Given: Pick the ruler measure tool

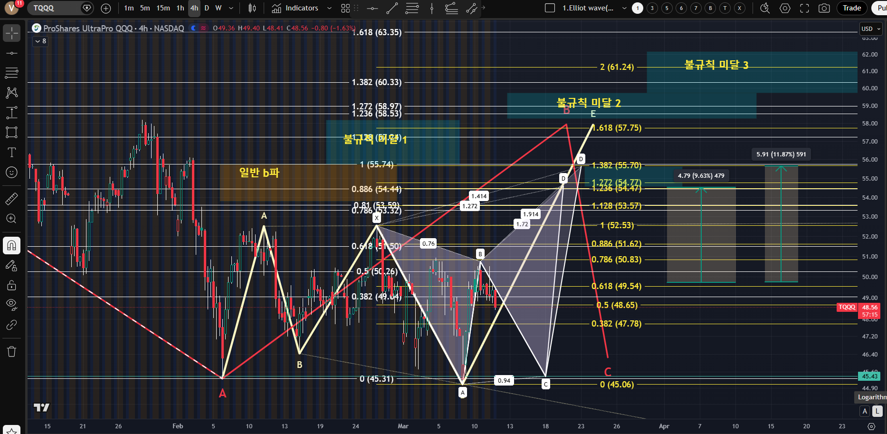Looking at the screenshot, I should [x=11, y=199].
